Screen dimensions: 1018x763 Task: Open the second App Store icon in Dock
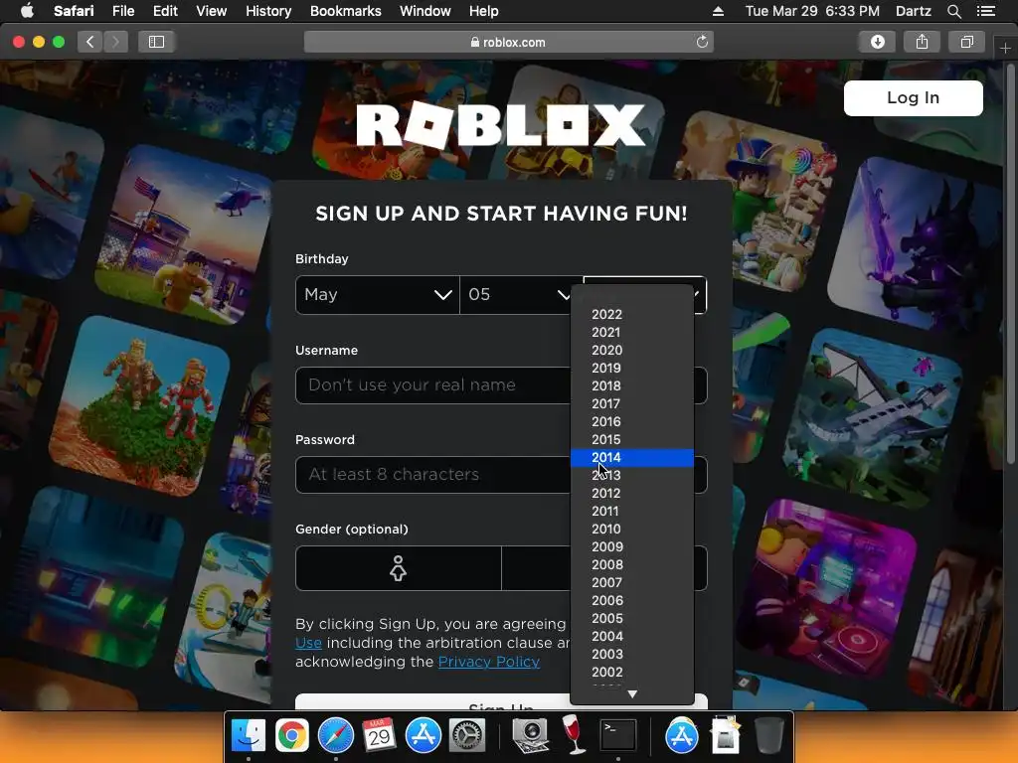click(682, 736)
